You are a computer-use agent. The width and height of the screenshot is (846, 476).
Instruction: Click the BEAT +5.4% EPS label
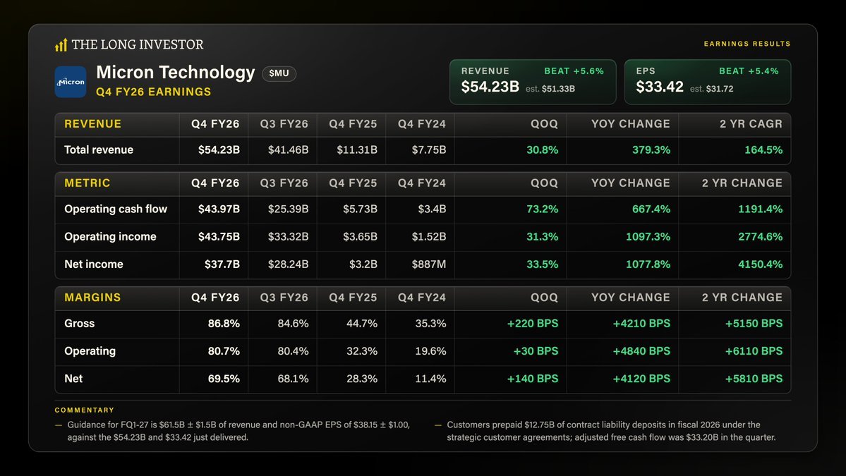click(x=749, y=71)
